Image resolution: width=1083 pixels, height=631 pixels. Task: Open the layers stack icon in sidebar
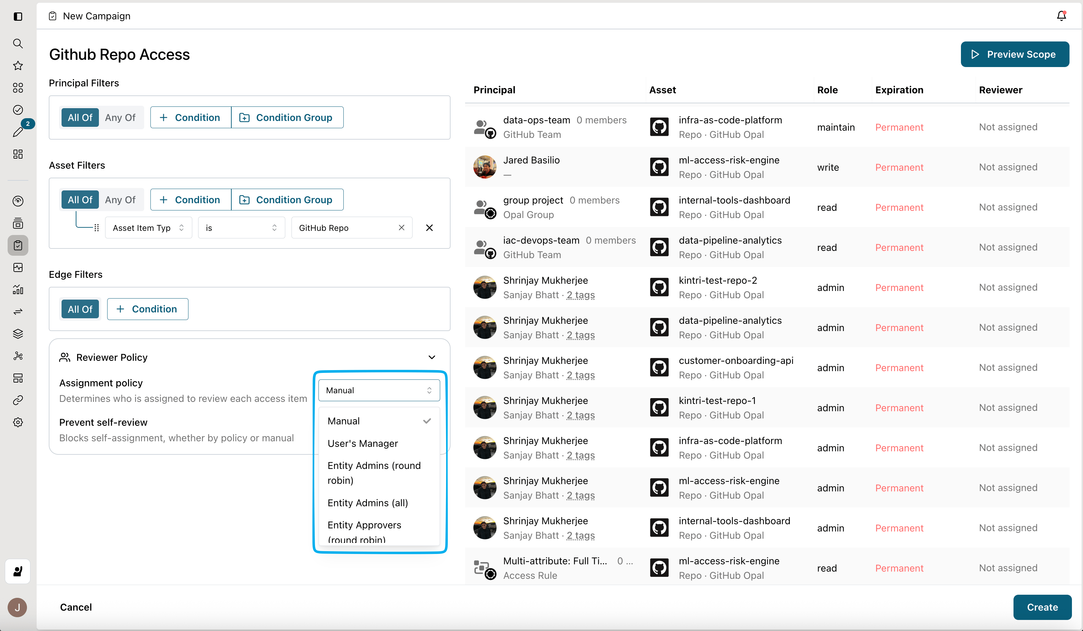coord(18,334)
